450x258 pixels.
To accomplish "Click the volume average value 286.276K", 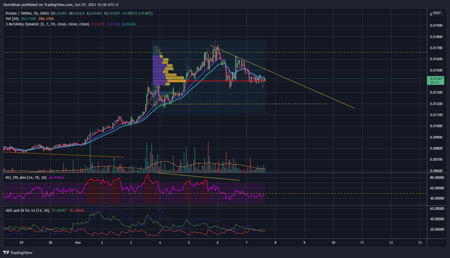I will pyautogui.click(x=46, y=18).
